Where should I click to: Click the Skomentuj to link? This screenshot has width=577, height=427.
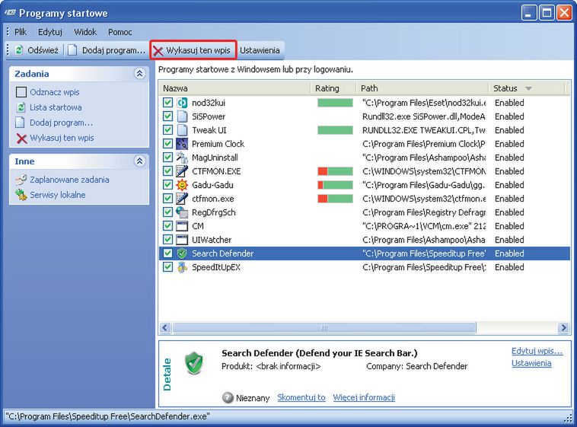click(301, 397)
